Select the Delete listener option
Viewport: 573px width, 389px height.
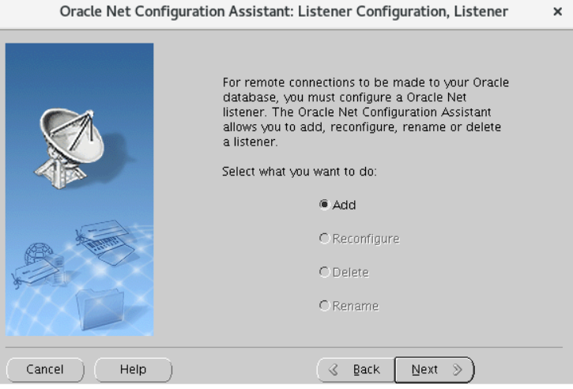coord(344,272)
